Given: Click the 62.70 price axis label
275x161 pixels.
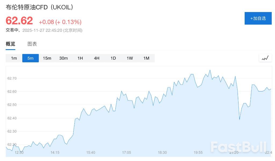Looking at the screenshot, I should click(12, 78).
